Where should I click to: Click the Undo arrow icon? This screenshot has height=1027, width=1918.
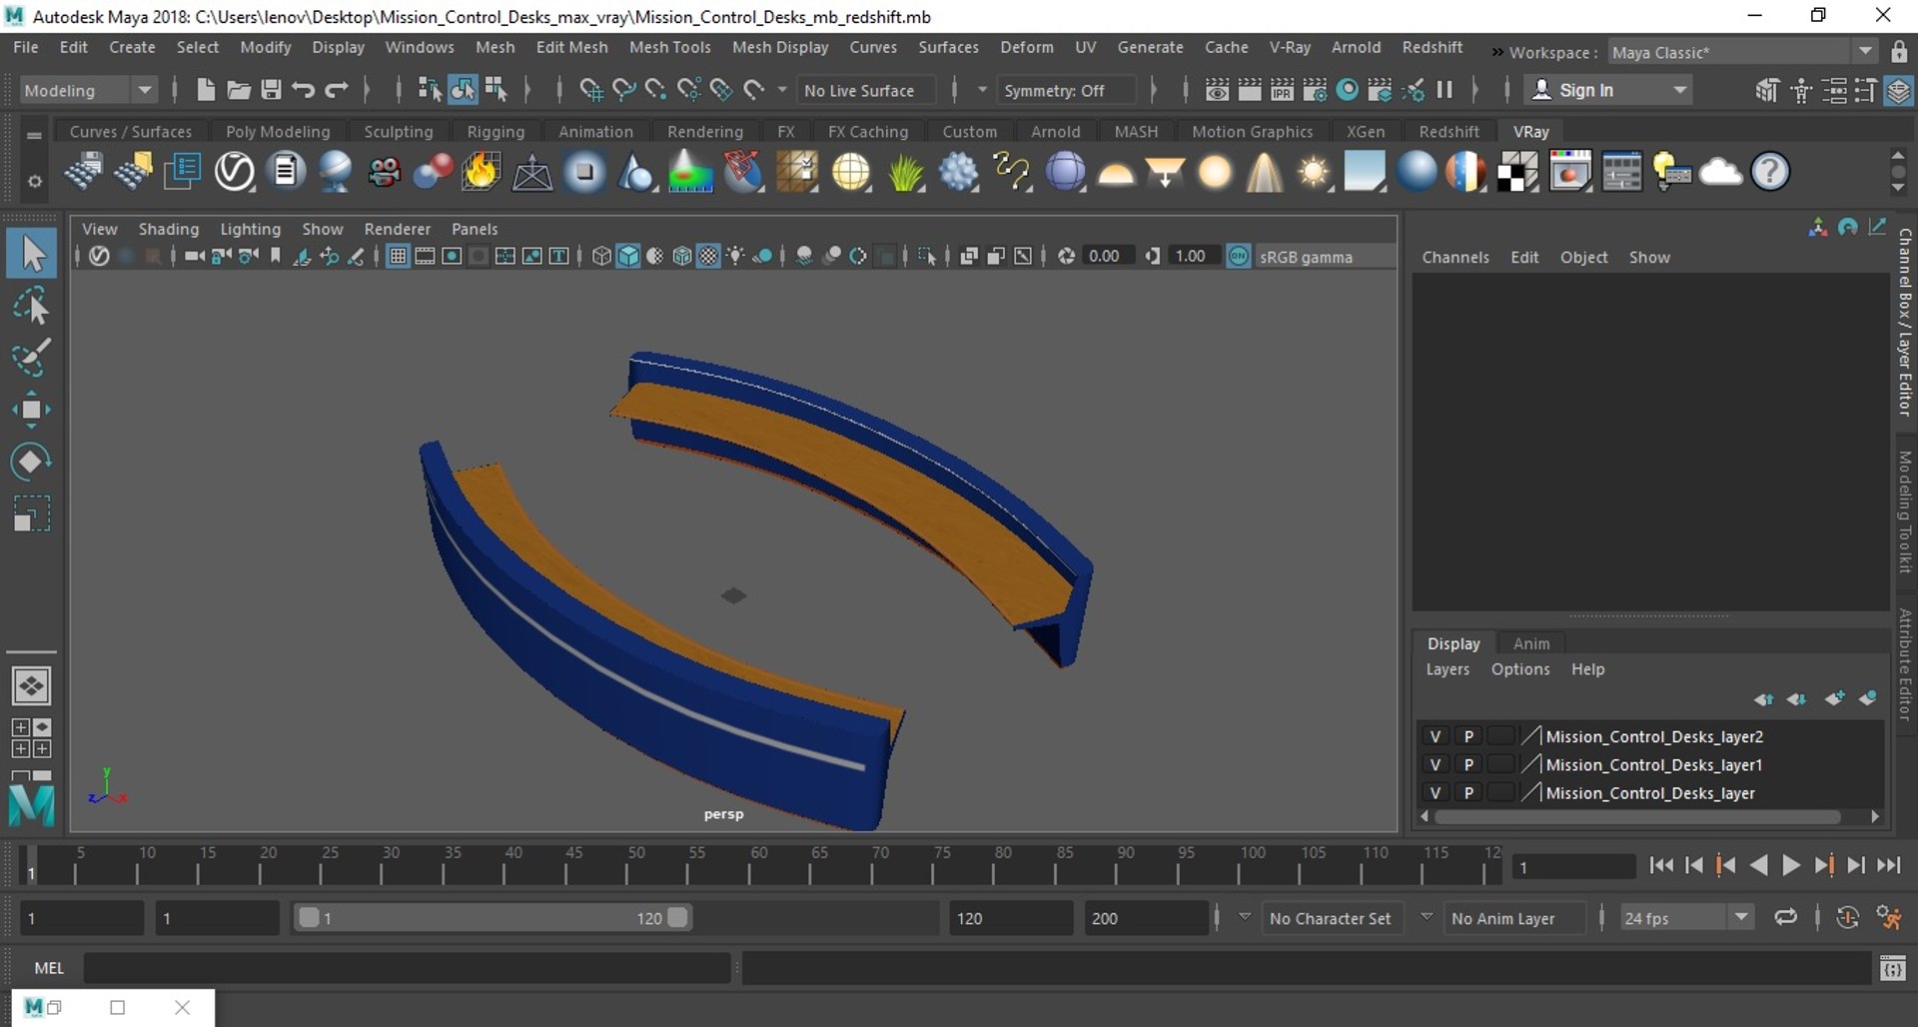pyautogui.click(x=304, y=90)
